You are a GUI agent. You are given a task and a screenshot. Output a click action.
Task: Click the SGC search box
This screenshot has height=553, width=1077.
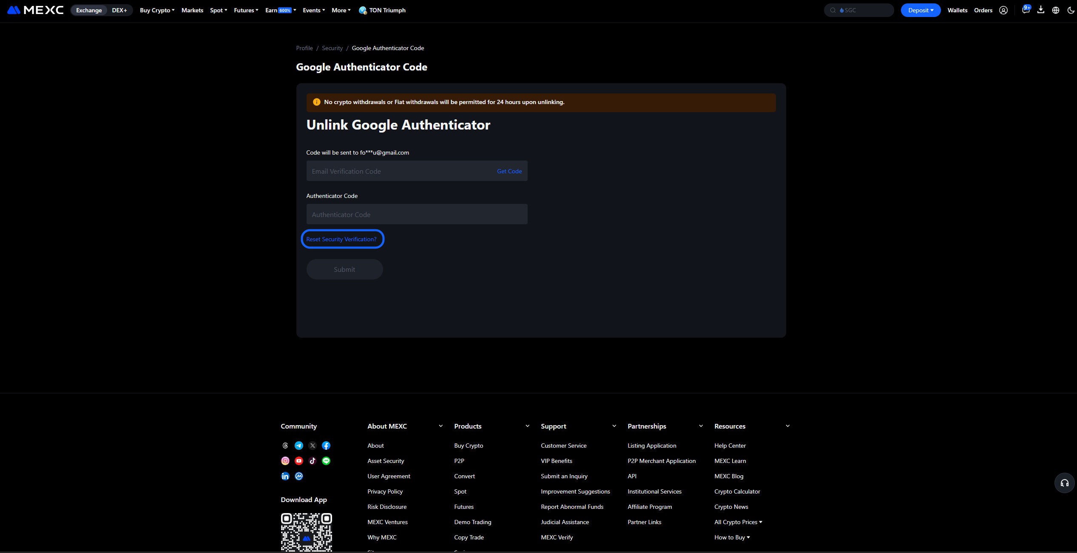859,10
